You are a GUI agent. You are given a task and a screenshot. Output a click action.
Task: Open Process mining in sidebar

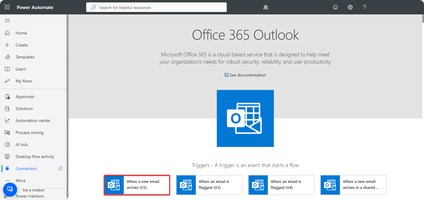click(x=29, y=133)
